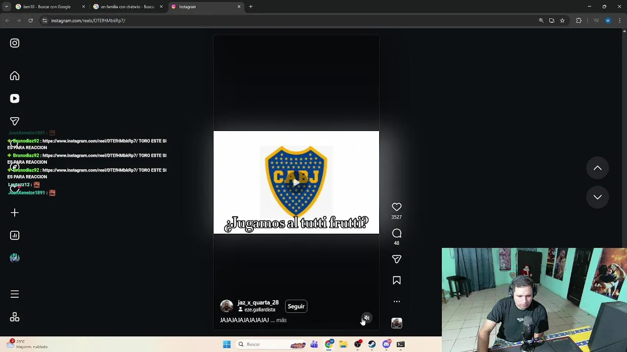627x352 pixels.
Task: Open jaz_x_quarta_28 profile link
Action: [x=258, y=303]
